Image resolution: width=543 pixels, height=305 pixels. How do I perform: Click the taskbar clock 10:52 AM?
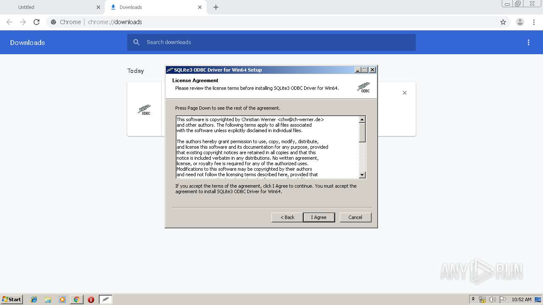521,299
